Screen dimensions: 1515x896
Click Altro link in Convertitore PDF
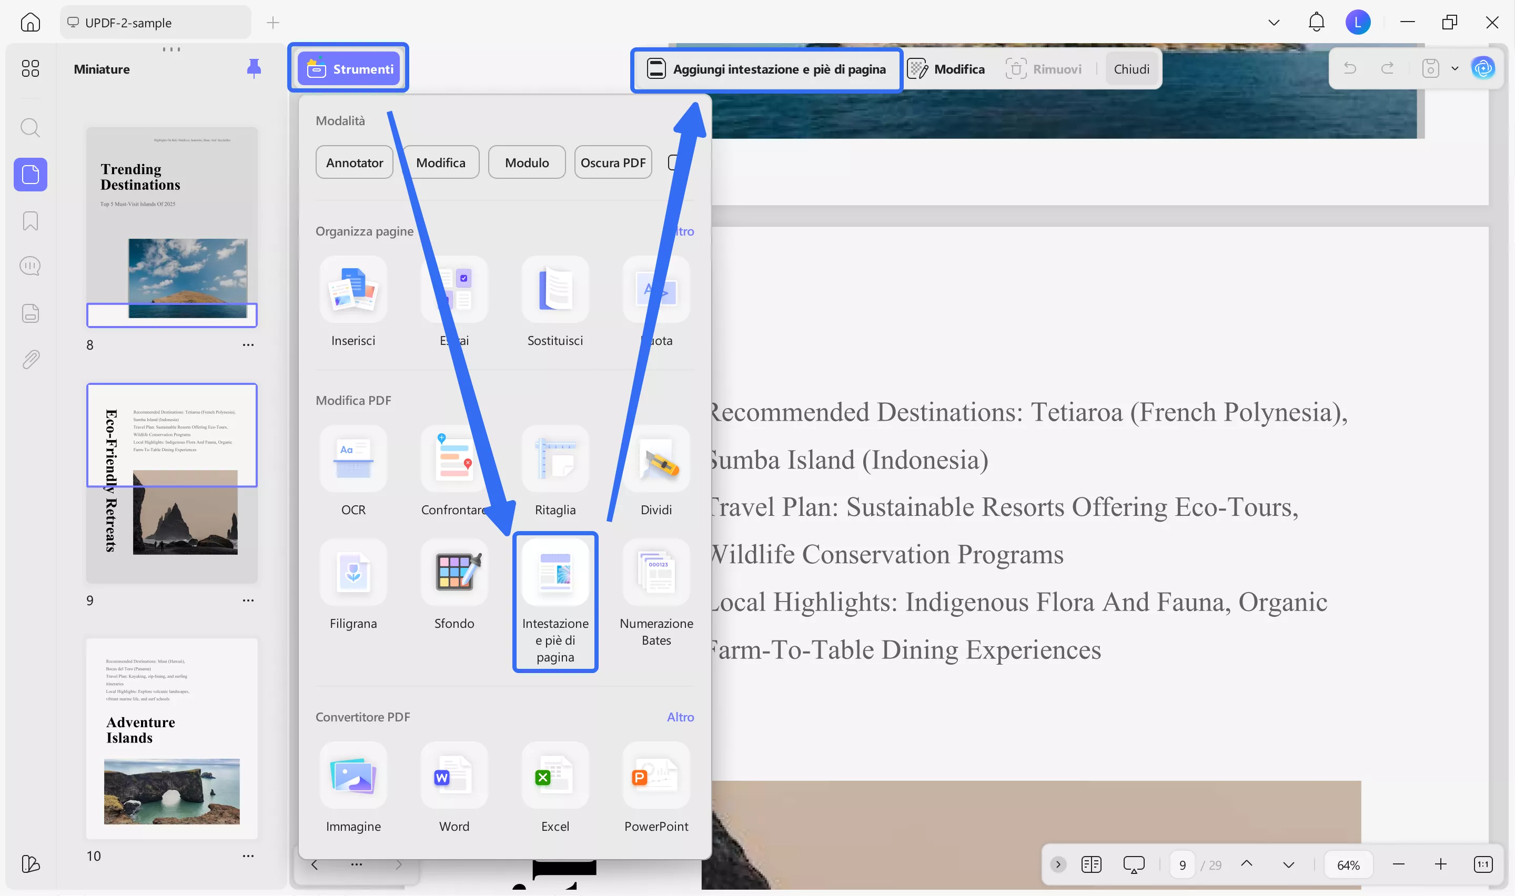(x=680, y=717)
